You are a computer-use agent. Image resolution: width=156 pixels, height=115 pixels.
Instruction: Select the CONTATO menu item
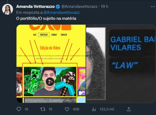pyautogui.click(x=64, y=35)
